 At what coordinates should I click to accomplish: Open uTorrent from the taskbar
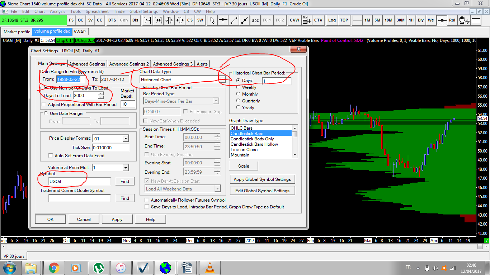coord(98,267)
